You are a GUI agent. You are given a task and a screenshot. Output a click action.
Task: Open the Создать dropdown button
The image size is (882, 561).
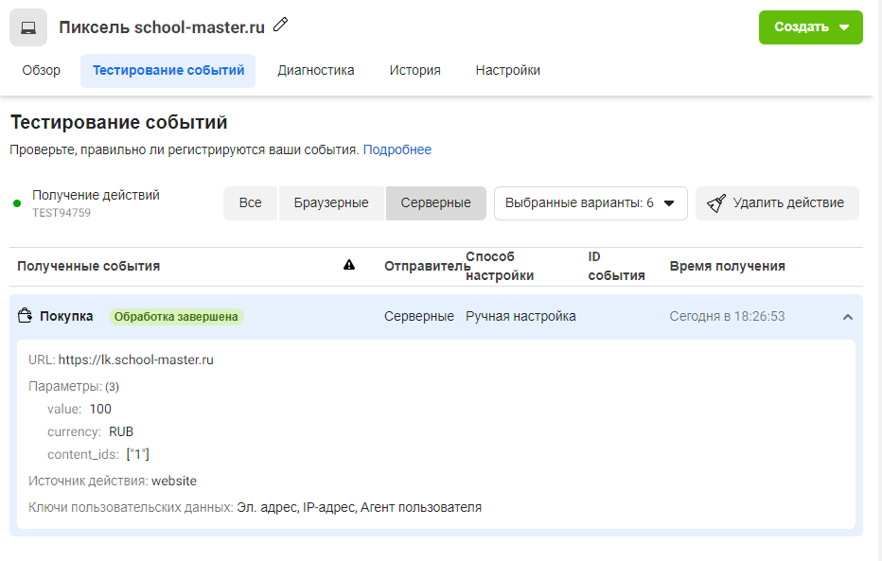[x=811, y=27]
